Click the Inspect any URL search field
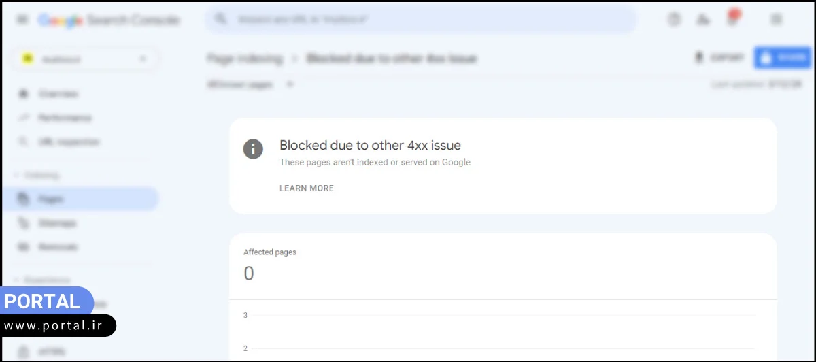 click(x=422, y=20)
